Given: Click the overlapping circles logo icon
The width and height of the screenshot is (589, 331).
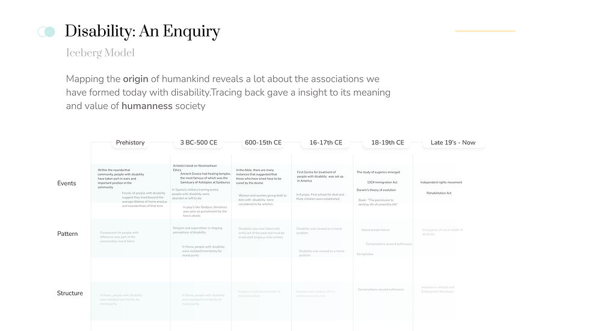Looking at the screenshot, I should [x=46, y=32].
